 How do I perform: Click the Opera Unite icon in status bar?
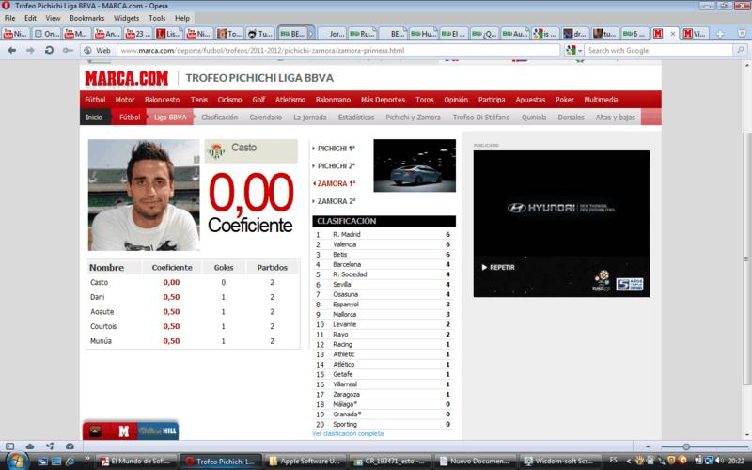[50, 446]
